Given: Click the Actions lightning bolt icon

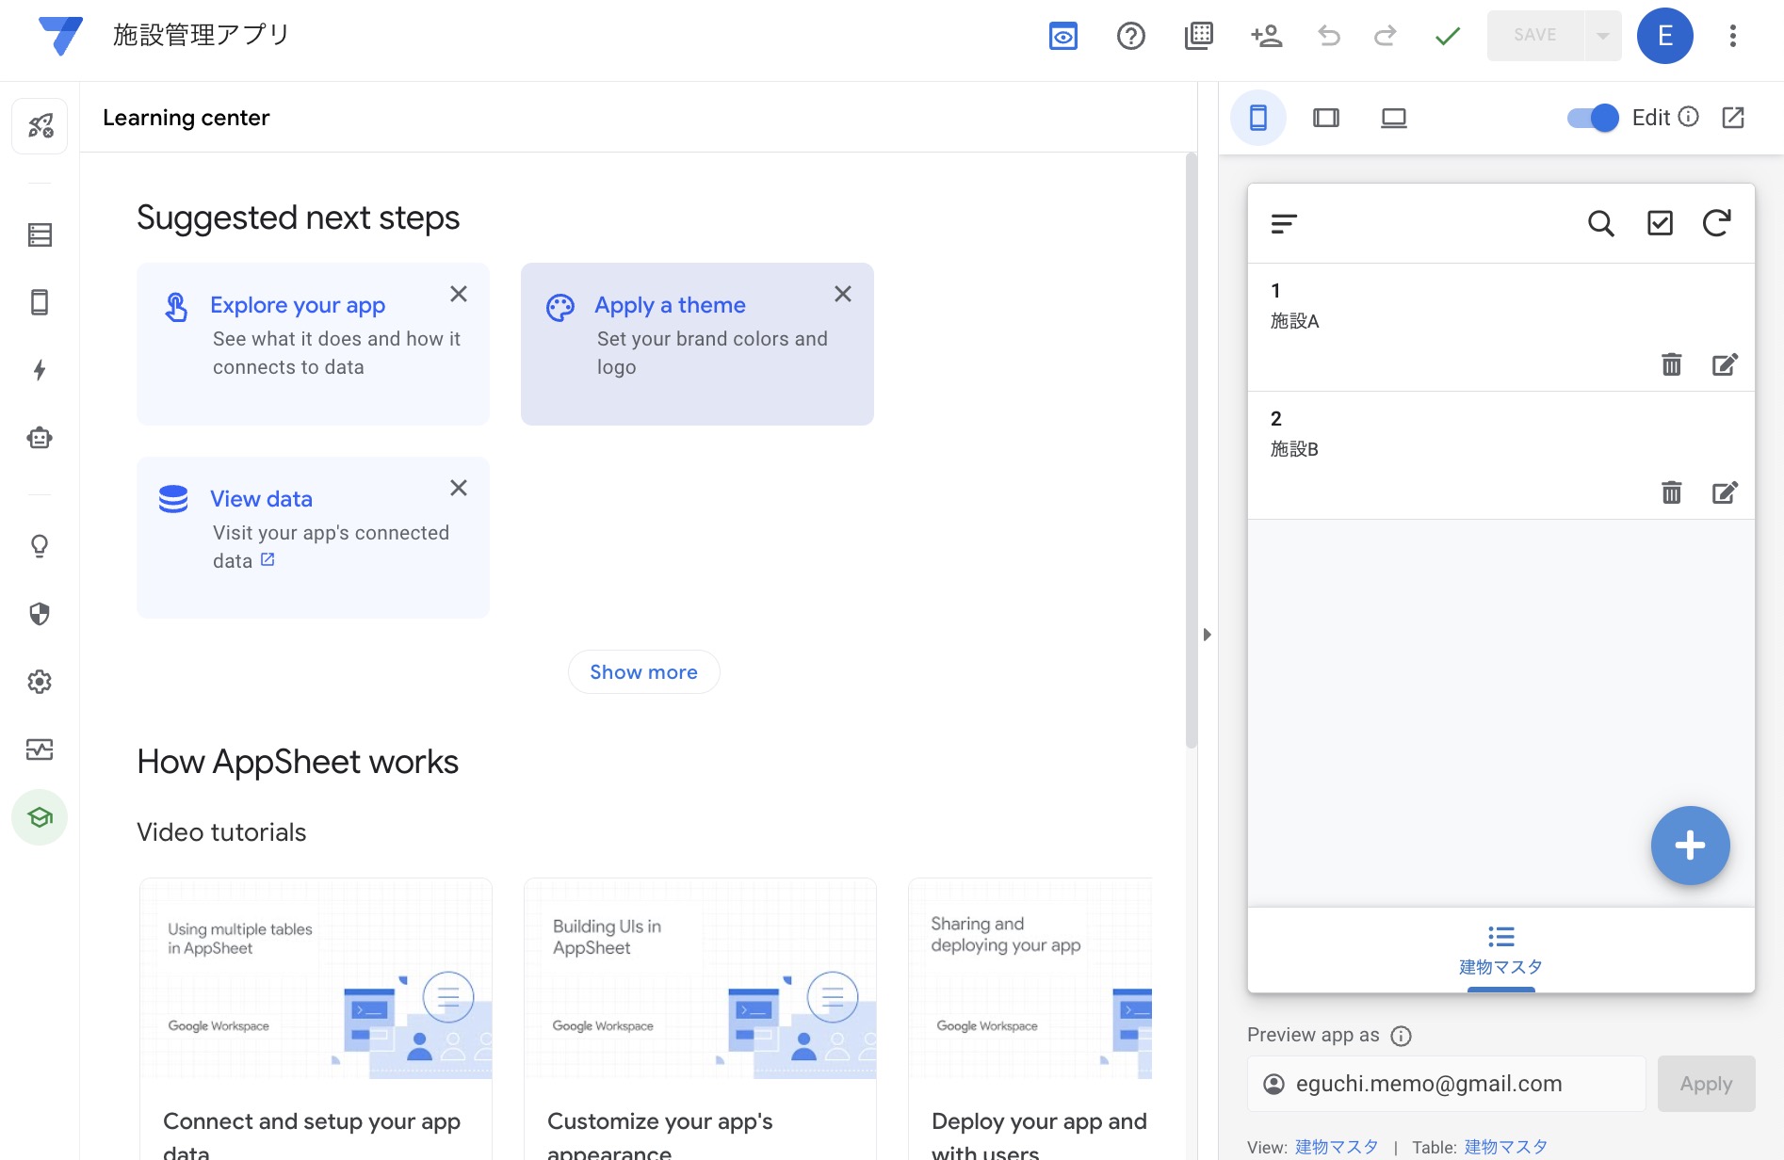Looking at the screenshot, I should pyautogui.click(x=40, y=370).
